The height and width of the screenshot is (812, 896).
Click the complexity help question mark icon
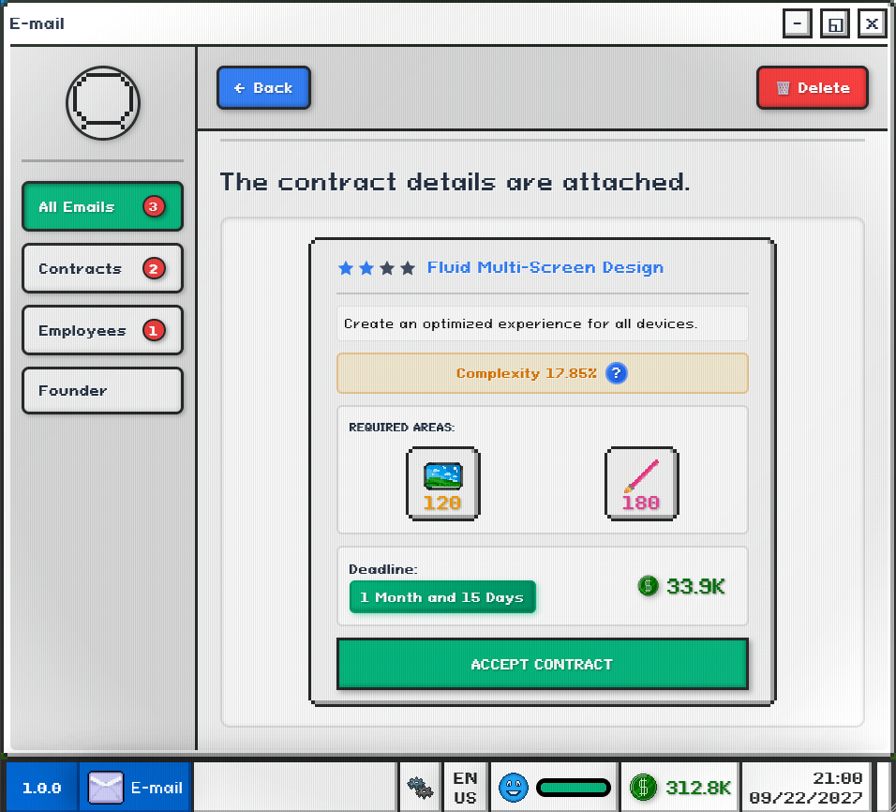pyautogui.click(x=616, y=373)
